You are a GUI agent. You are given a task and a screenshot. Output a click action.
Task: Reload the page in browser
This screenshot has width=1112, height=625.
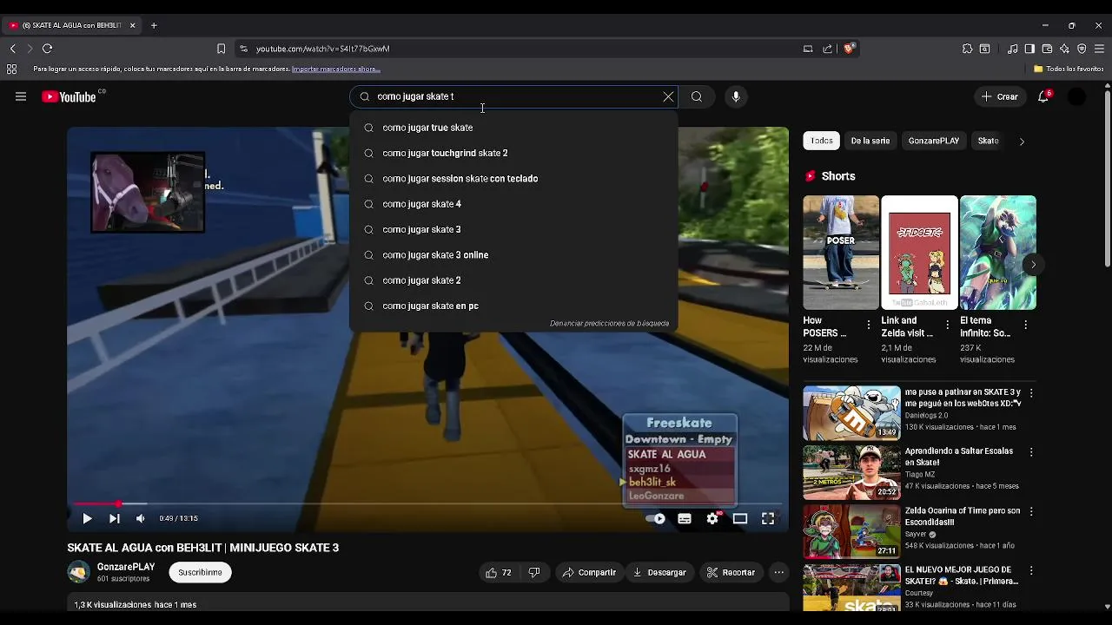pyautogui.click(x=47, y=49)
